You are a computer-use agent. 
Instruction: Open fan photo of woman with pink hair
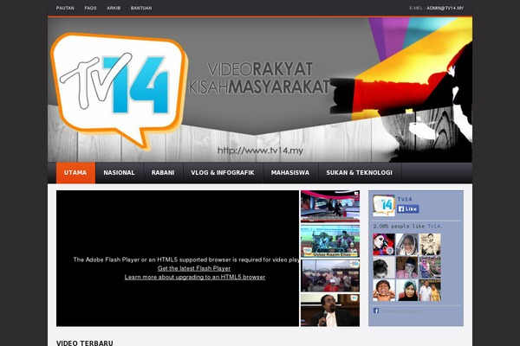click(x=384, y=244)
